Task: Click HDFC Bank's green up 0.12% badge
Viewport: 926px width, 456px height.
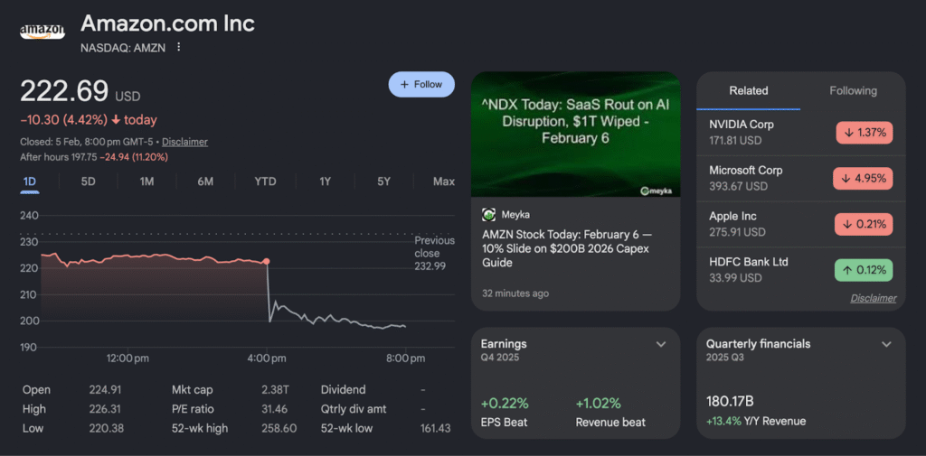Action: 863,270
